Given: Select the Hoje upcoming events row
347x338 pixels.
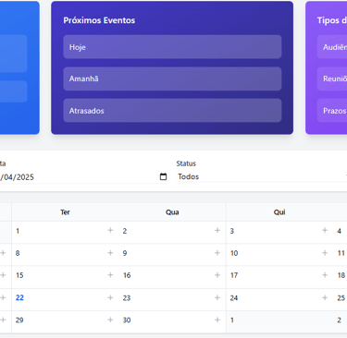Looking at the screenshot, I should pos(172,47).
